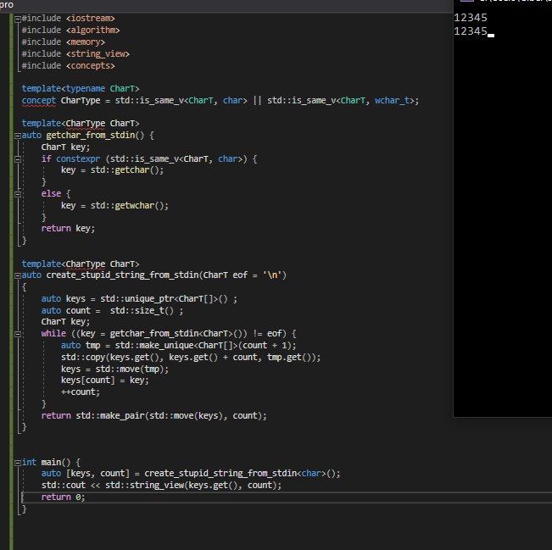
Task: Click the 'std::make_pair' return statement
Action: coord(154,415)
